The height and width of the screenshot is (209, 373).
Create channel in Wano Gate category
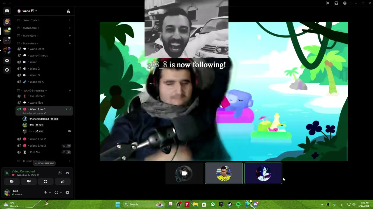(x=70, y=36)
